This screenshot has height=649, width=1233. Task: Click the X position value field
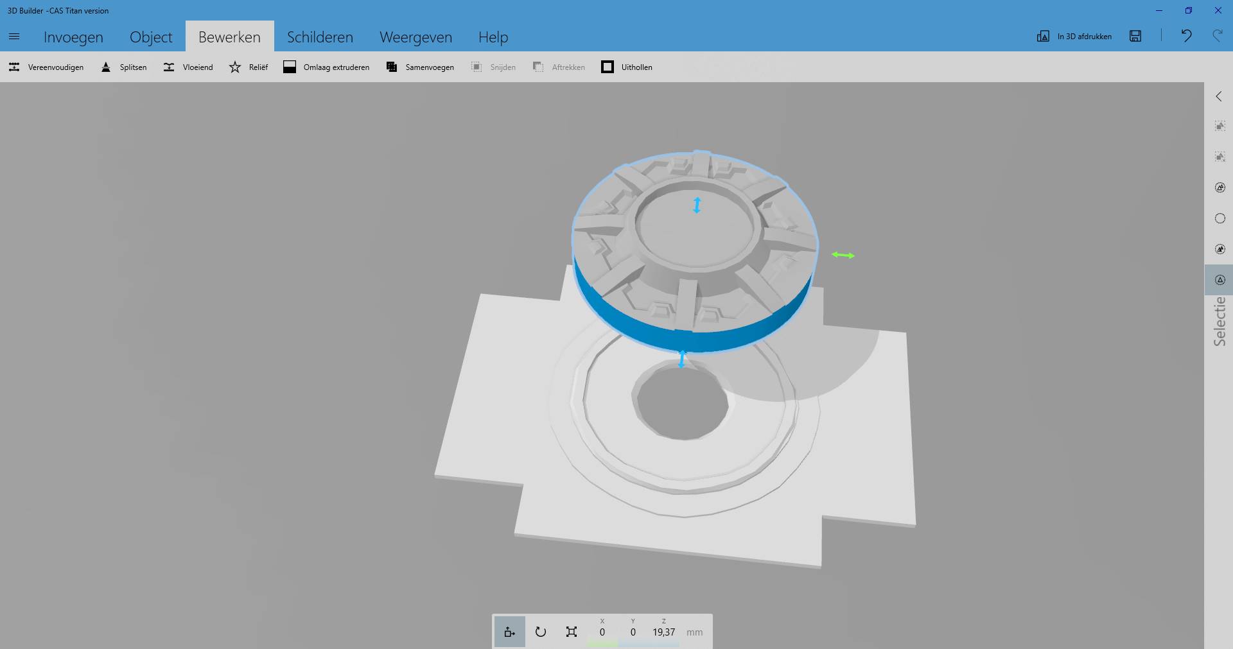pos(602,632)
